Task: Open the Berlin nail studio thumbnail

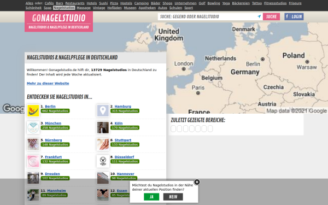Action: pos(33,110)
